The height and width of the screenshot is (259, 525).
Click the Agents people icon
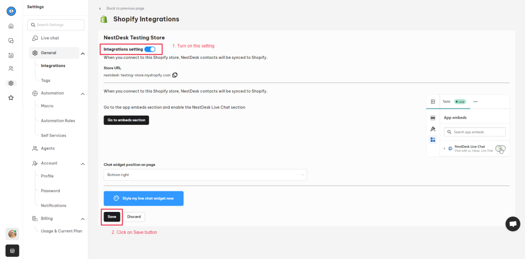click(x=35, y=148)
